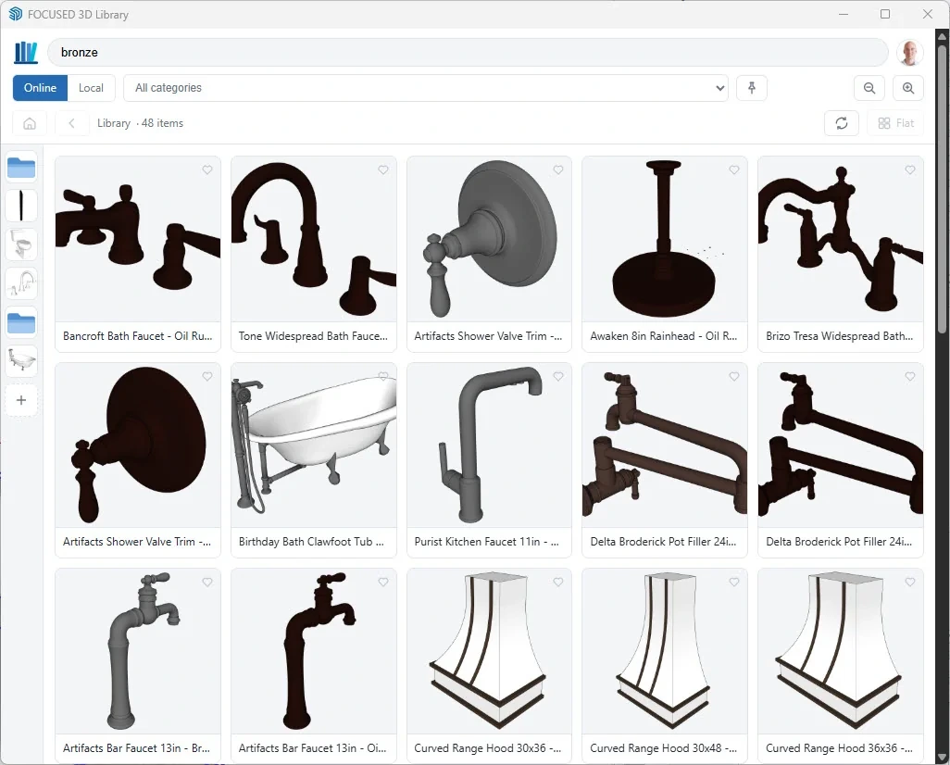Image resolution: width=950 pixels, height=765 pixels.
Task: Click the search field containing bronze
Action: tap(468, 53)
